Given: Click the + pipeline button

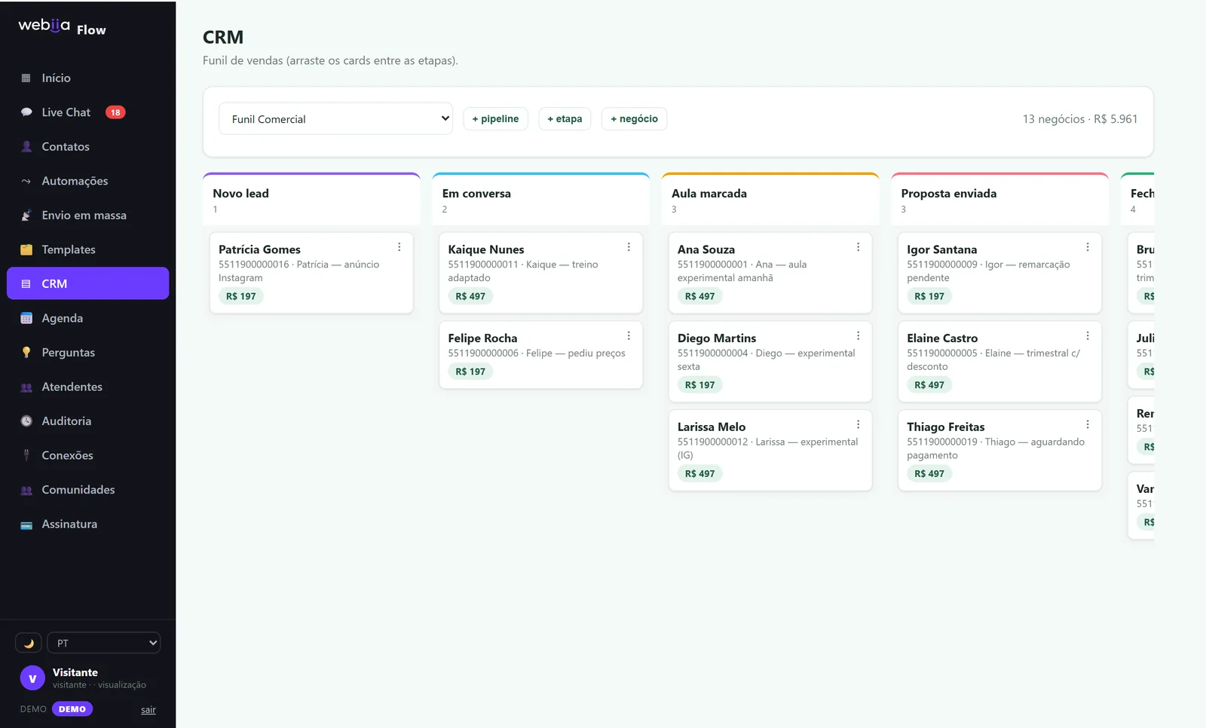Looking at the screenshot, I should [495, 118].
